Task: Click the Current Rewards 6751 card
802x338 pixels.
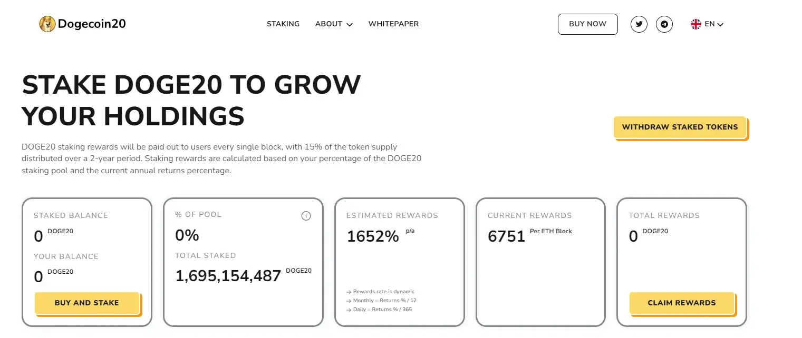Action: (x=540, y=262)
